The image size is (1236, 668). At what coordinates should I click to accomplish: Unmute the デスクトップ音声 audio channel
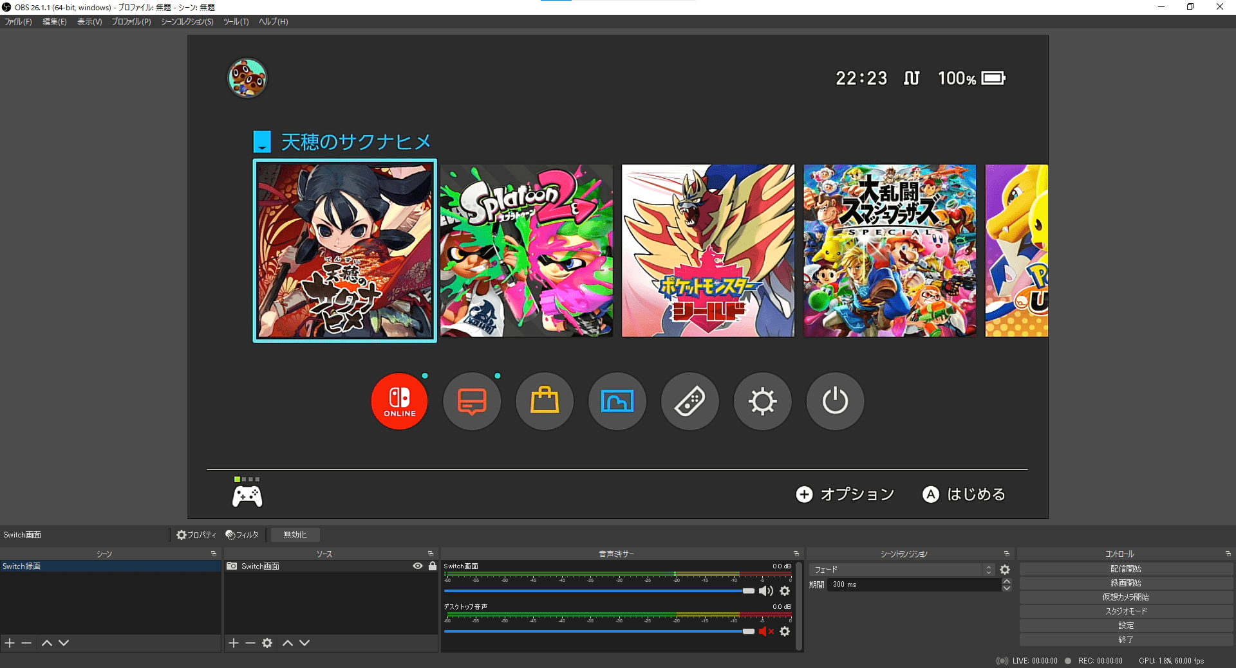[763, 631]
